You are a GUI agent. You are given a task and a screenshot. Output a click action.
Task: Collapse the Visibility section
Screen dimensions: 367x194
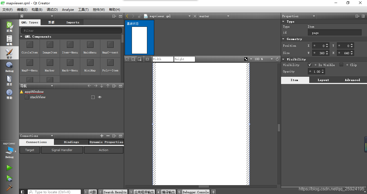[x=283, y=59]
